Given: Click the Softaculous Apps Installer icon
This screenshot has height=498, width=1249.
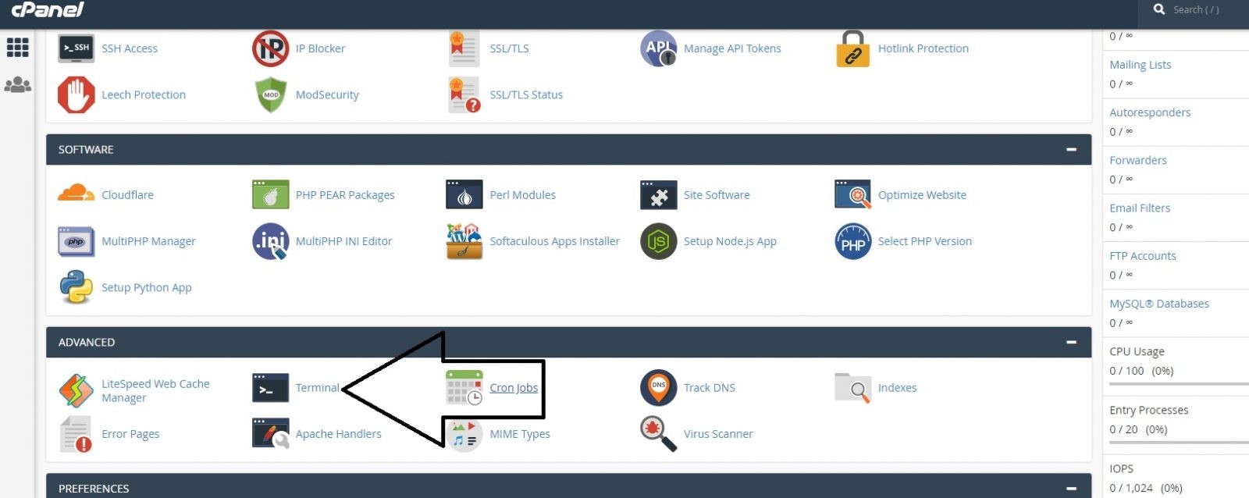Looking at the screenshot, I should point(464,241).
